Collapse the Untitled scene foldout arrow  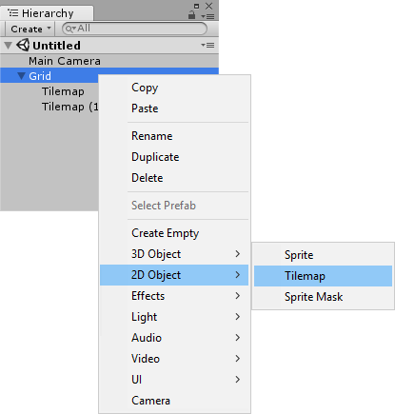click(9, 46)
